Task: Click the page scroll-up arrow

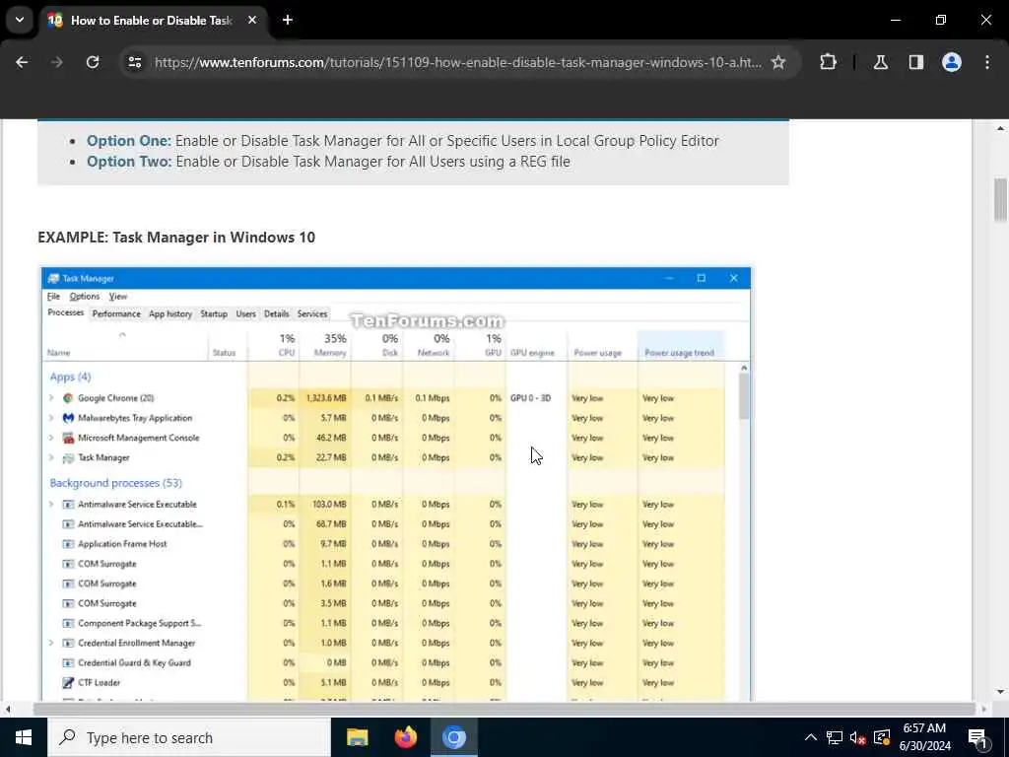Action: pyautogui.click(x=1000, y=128)
